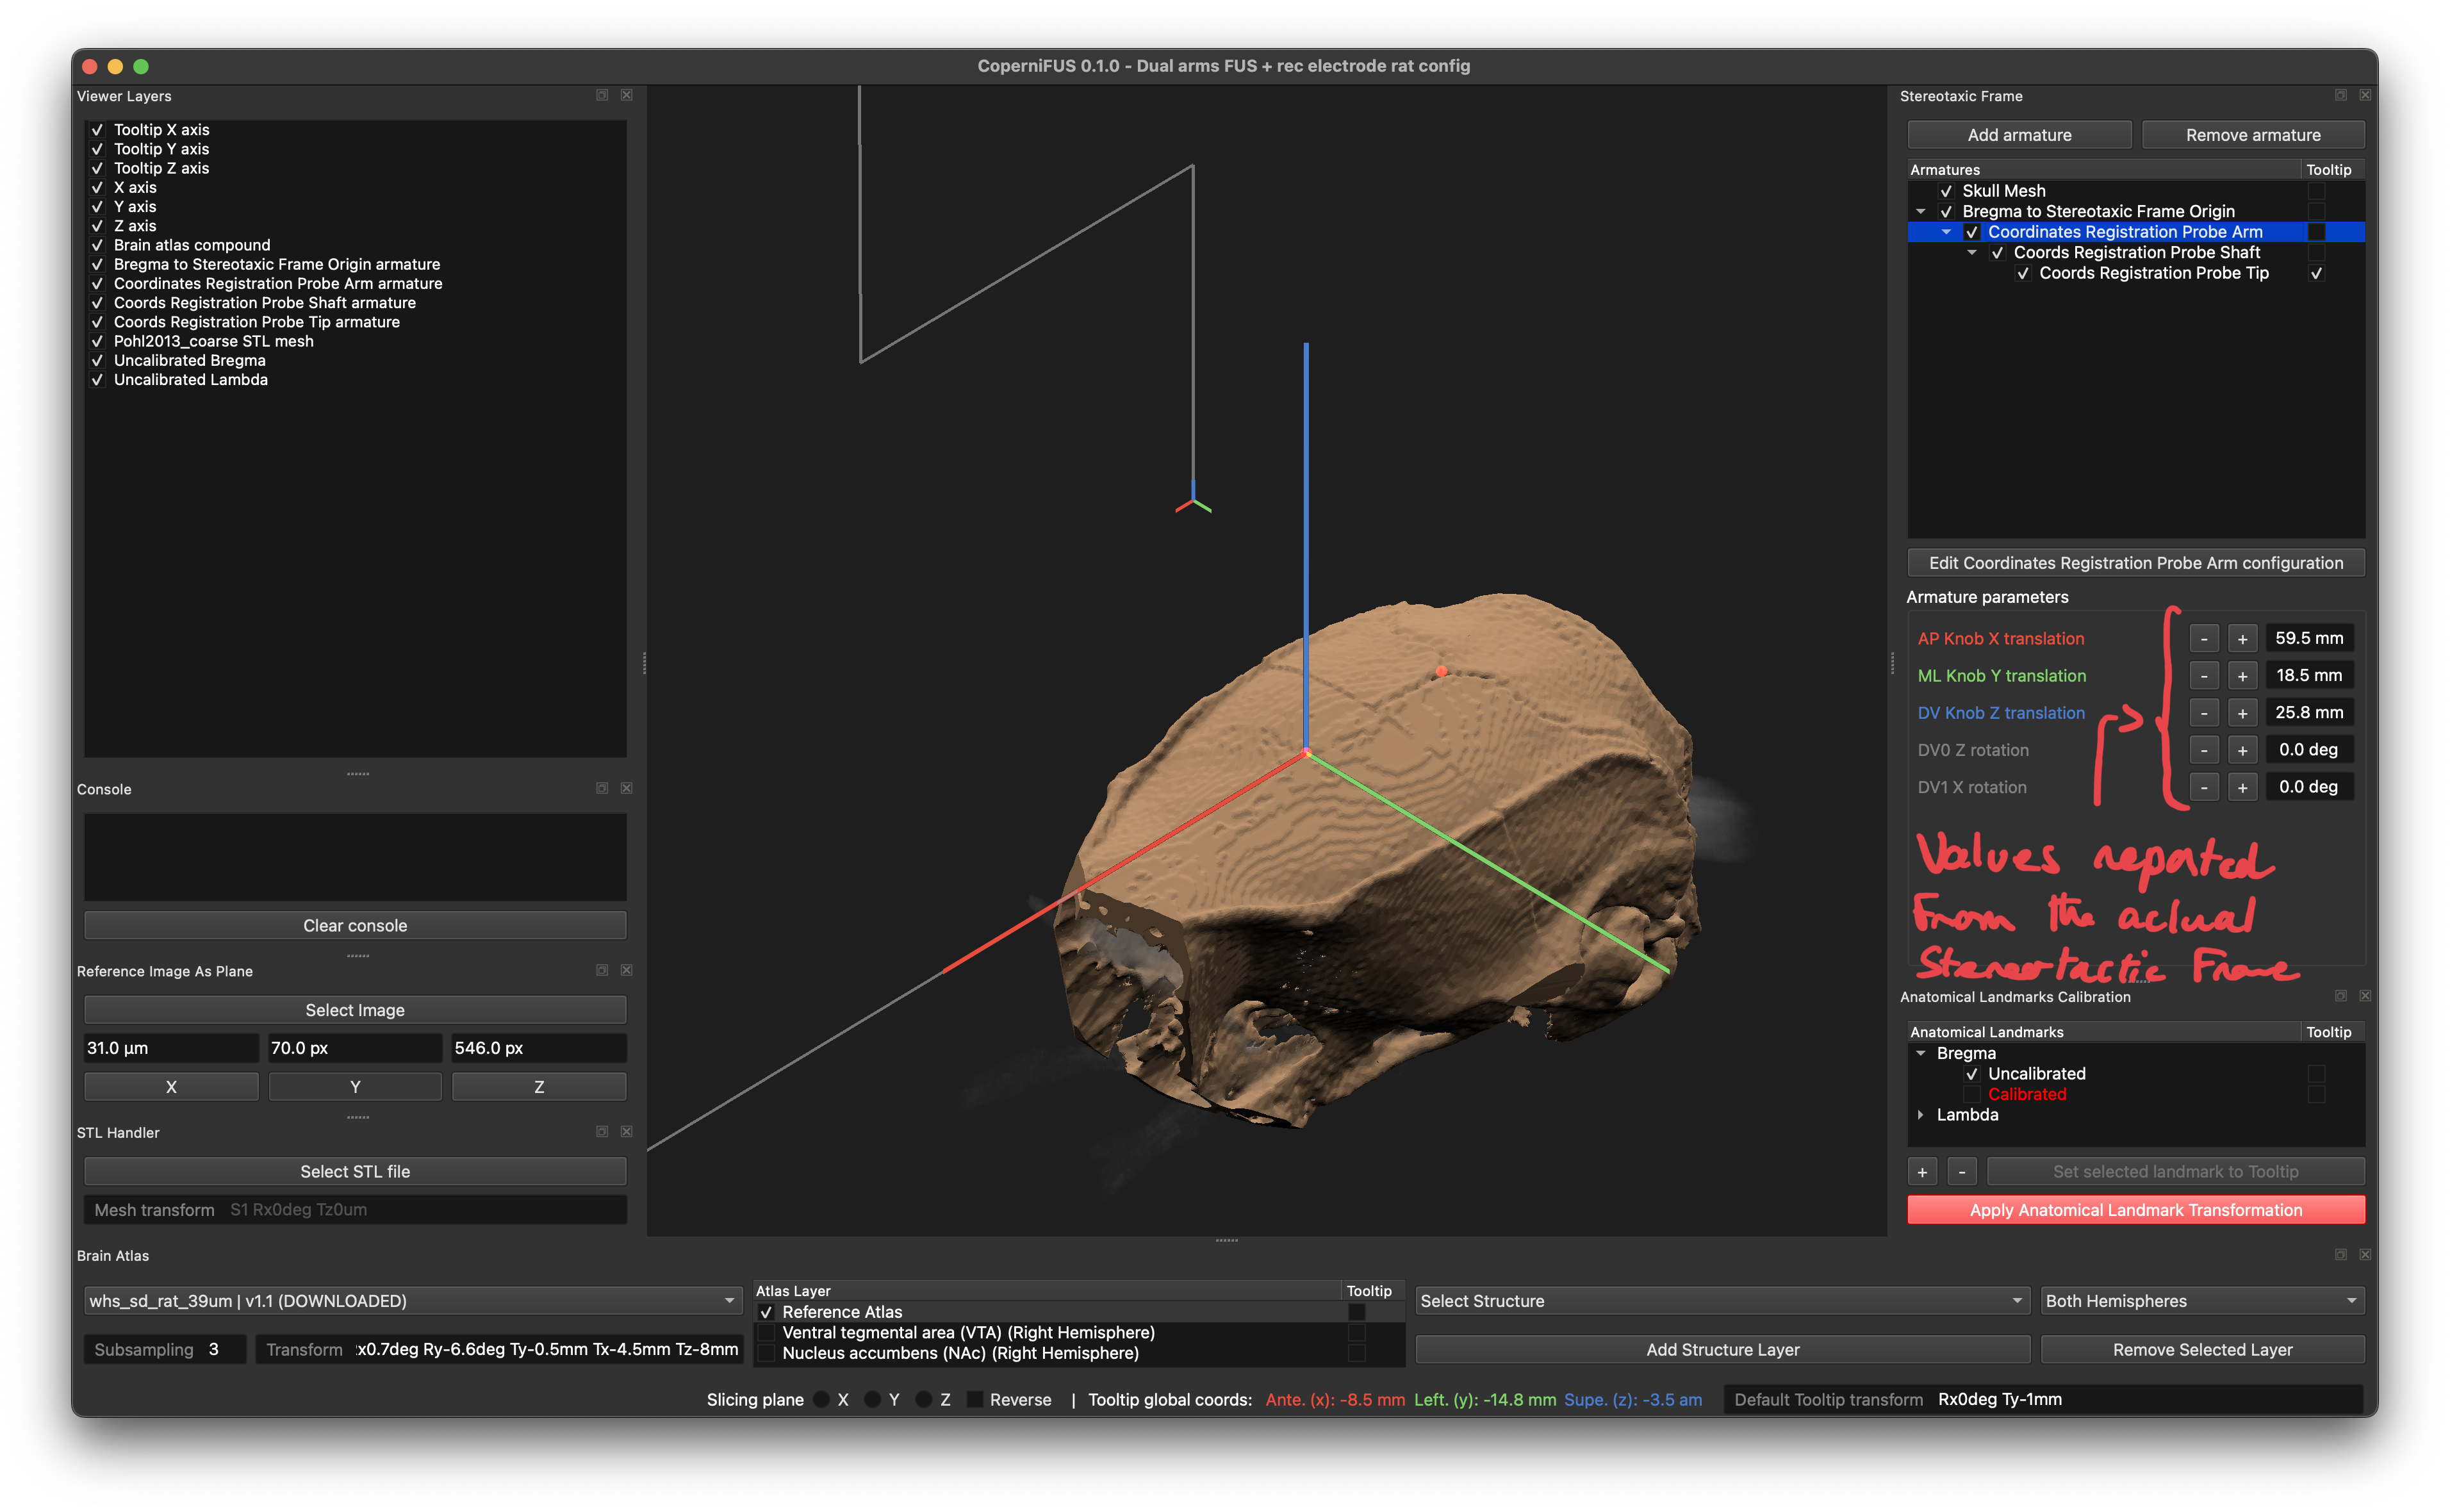Float the Viewer Layers panel
Screen dimensions: 2450x1512
[602, 95]
